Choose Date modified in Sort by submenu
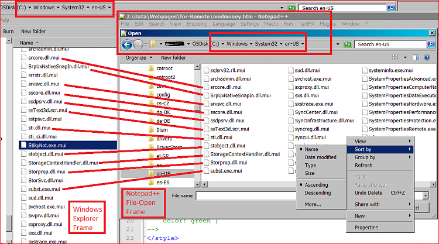 click(321, 157)
